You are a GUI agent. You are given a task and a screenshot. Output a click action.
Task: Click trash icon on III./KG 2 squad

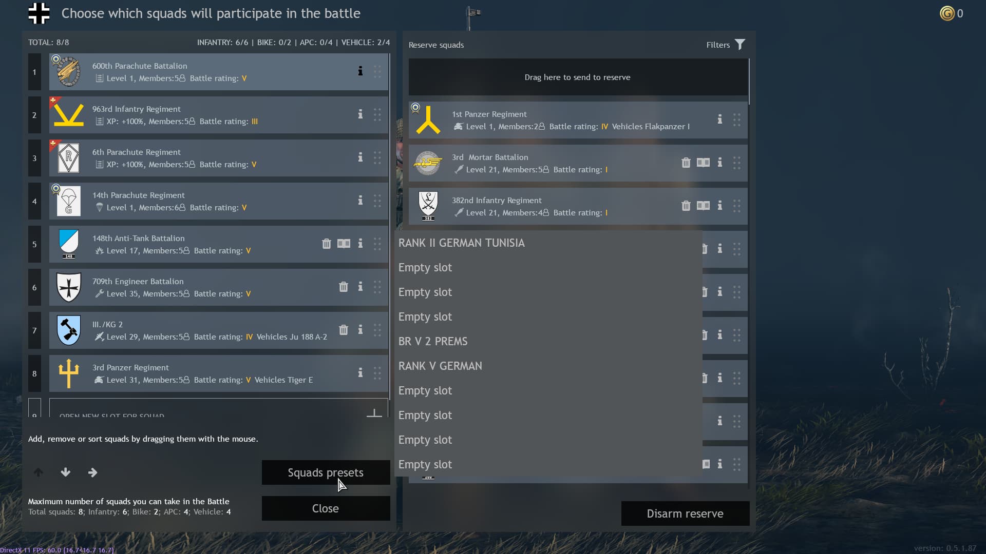[x=344, y=330]
